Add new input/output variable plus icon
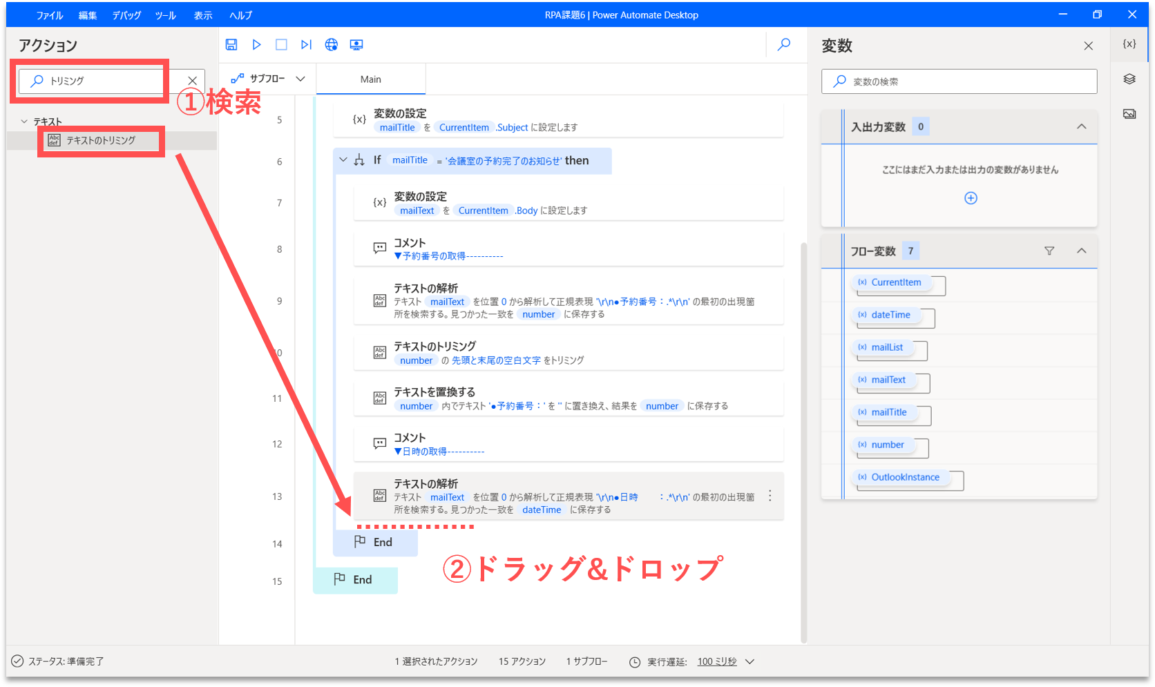The image size is (1155, 687). tap(971, 198)
